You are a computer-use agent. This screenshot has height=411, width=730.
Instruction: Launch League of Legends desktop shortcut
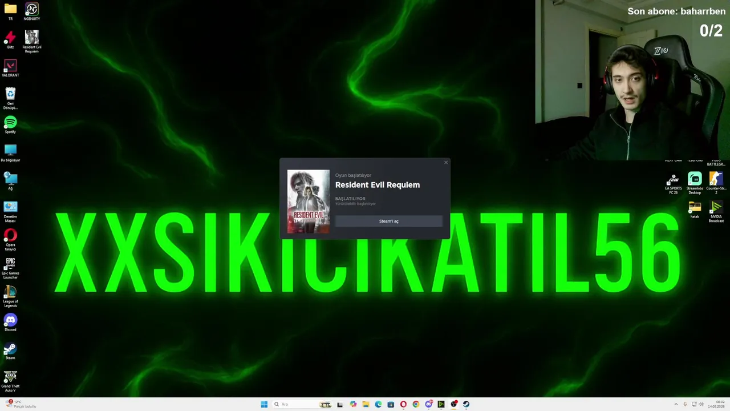pyautogui.click(x=10, y=297)
